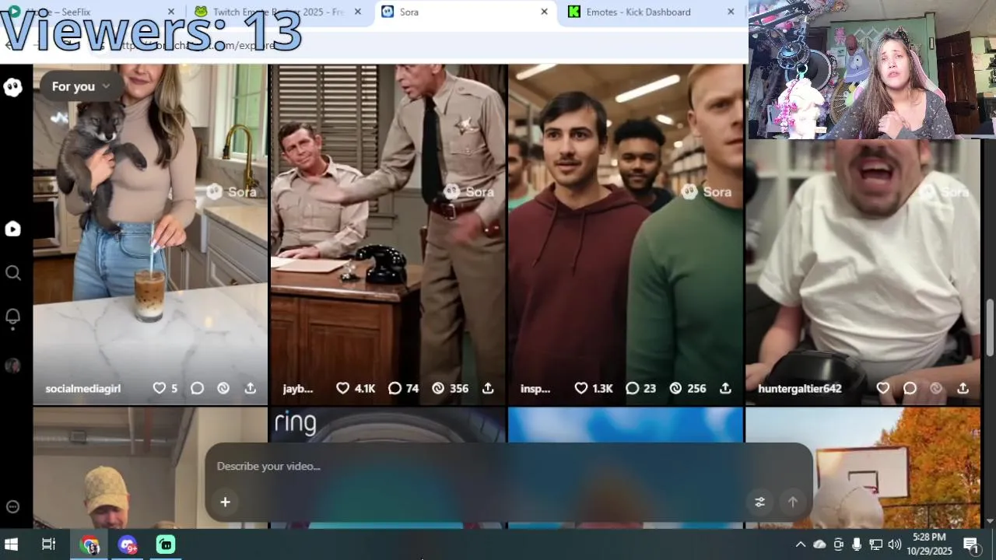The height and width of the screenshot is (560, 996).
Task: Show hidden system tray icons
Action: 800,544
